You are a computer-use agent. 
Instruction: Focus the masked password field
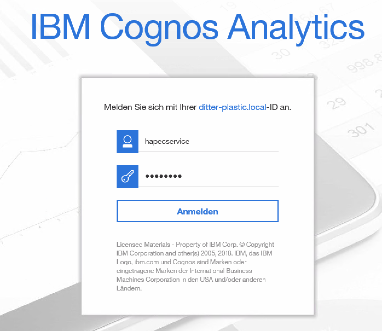(x=208, y=176)
